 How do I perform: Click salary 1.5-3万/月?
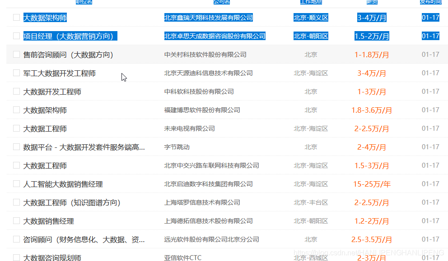[372, 166]
